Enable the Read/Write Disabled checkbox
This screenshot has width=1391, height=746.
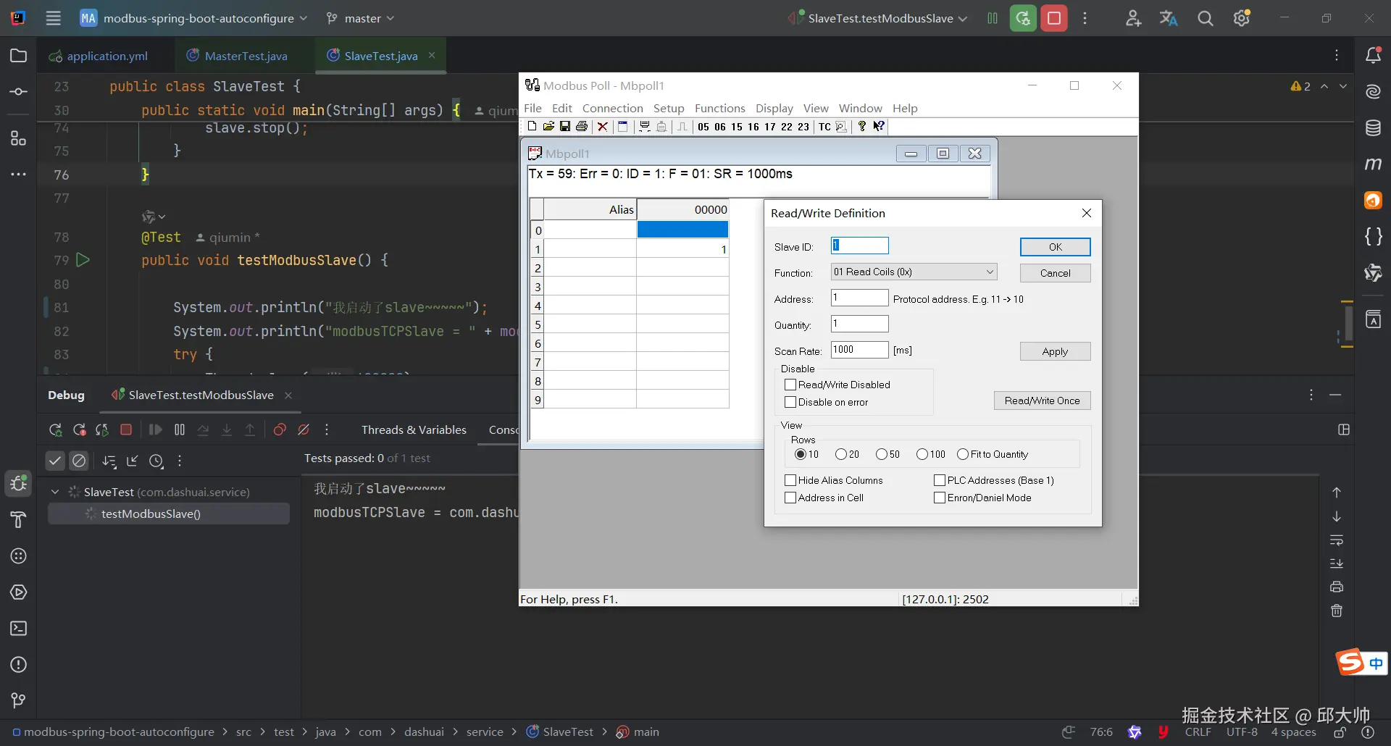pyautogui.click(x=790, y=385)
